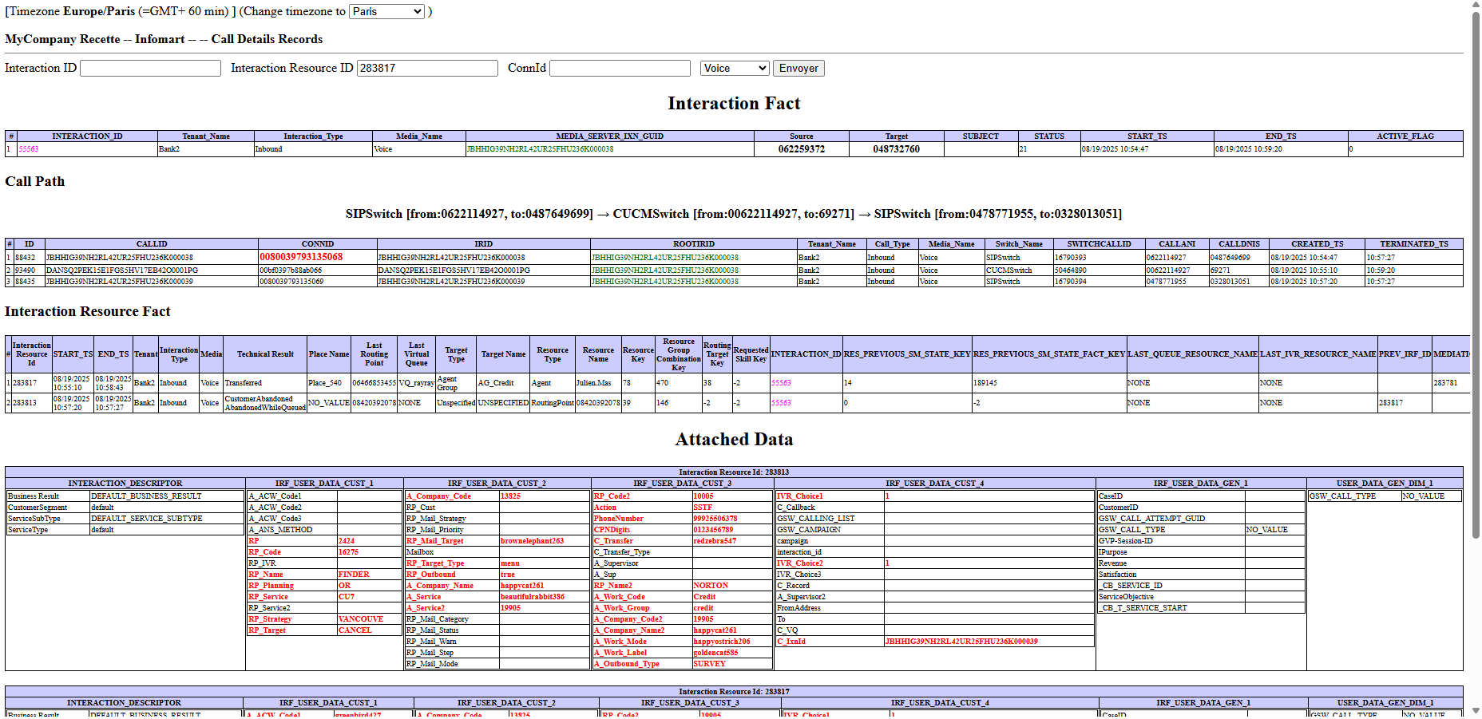1482x719 pixels.
Task: Open the ROOTIRID link in Call Path row 88435
Action: 664,282
